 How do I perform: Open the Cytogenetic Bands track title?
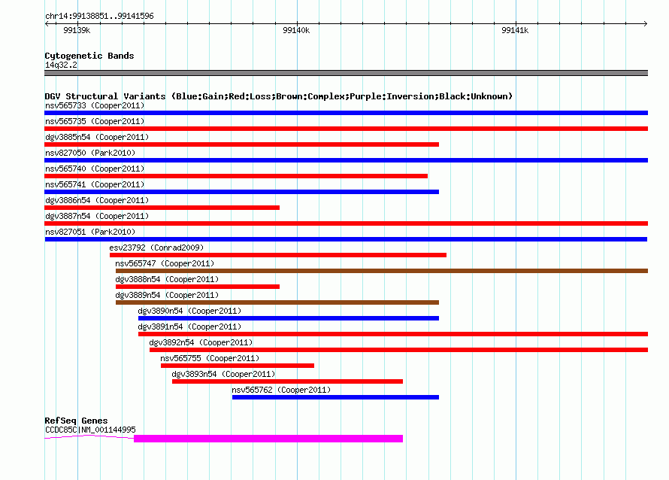click(89, 56)
